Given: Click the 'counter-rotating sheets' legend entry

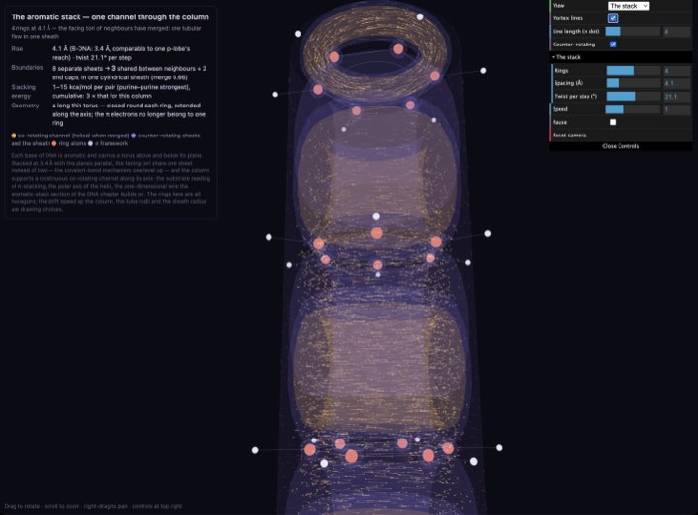Looking at the screenshot, I should click(165, 136).
